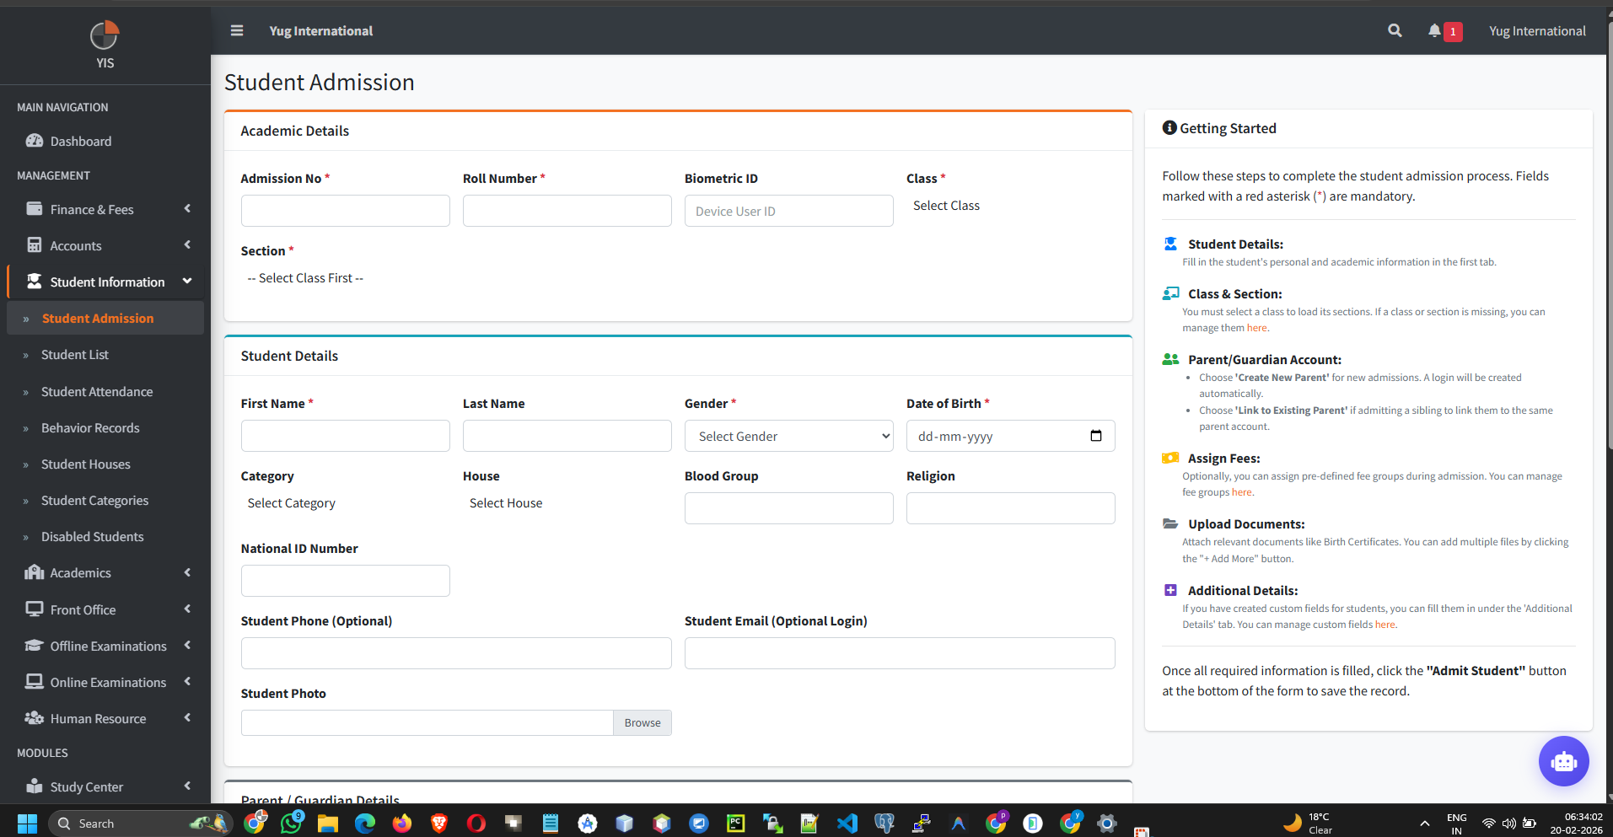Click the floating chatbot icon at bottom right

(1563, 761)
